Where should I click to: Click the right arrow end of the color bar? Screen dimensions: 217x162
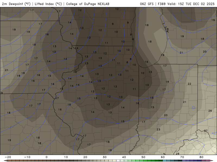pos(211,161)
